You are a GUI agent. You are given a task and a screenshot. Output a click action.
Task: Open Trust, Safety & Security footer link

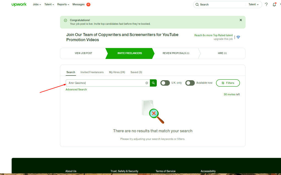point(124,171)
